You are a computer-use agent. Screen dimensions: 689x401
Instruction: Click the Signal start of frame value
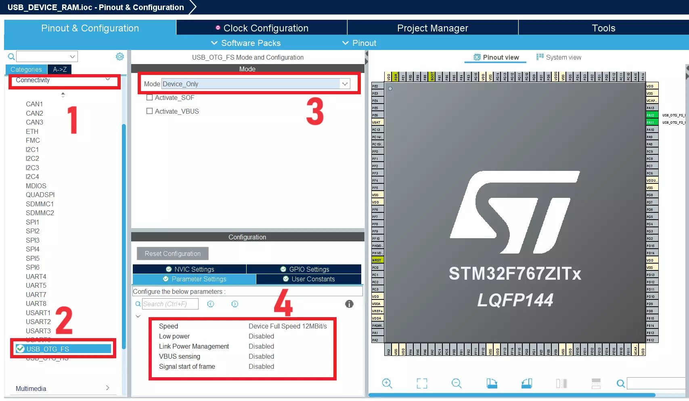pyautogui.click(x=261, y=366)
